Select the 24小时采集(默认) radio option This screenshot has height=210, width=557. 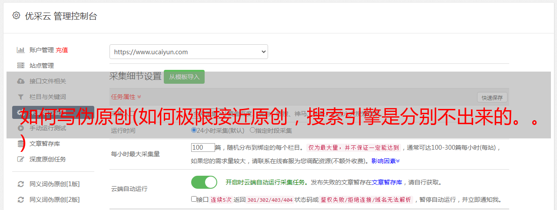point(194,130)
